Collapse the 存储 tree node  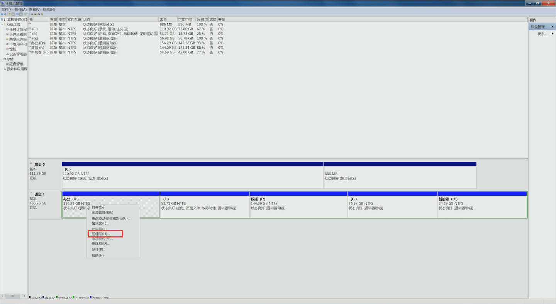[2, 59]
